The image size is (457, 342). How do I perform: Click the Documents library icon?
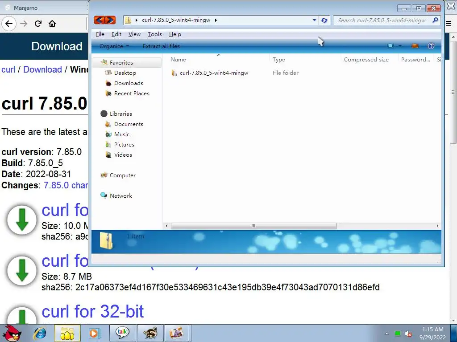pyautogui.click(x=108, y=124)
